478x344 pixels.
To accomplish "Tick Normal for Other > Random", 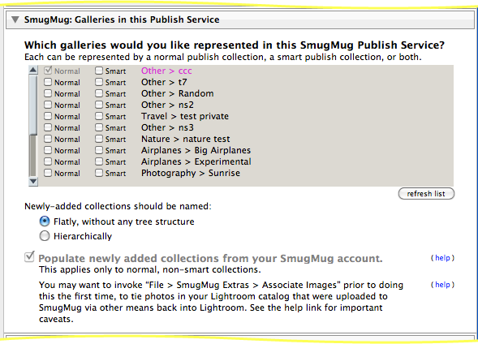I will (48, 93).
